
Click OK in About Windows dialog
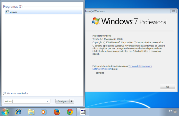coord(167,87)
